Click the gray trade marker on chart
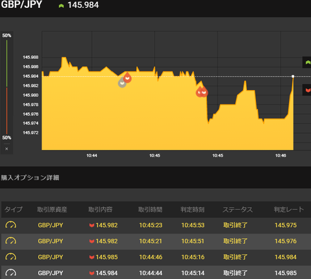This screenshot has height=279, width=311. 122,82
